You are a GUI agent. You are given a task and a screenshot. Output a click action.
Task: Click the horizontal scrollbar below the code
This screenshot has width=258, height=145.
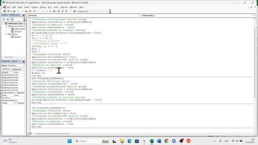point(53,134)
